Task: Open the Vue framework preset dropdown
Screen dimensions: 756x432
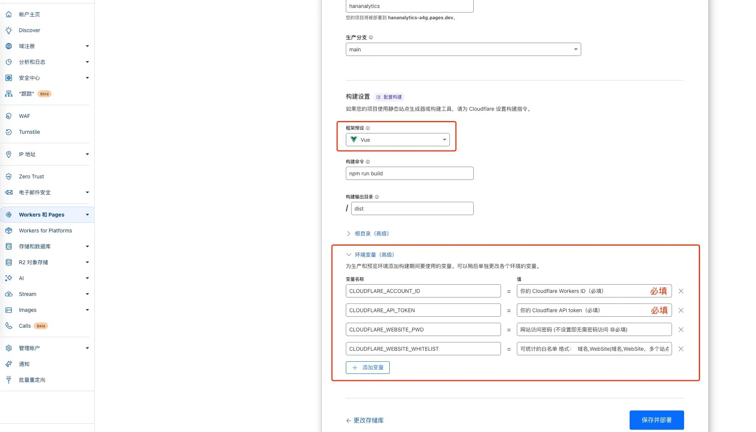Action: [x=398, y=139]
